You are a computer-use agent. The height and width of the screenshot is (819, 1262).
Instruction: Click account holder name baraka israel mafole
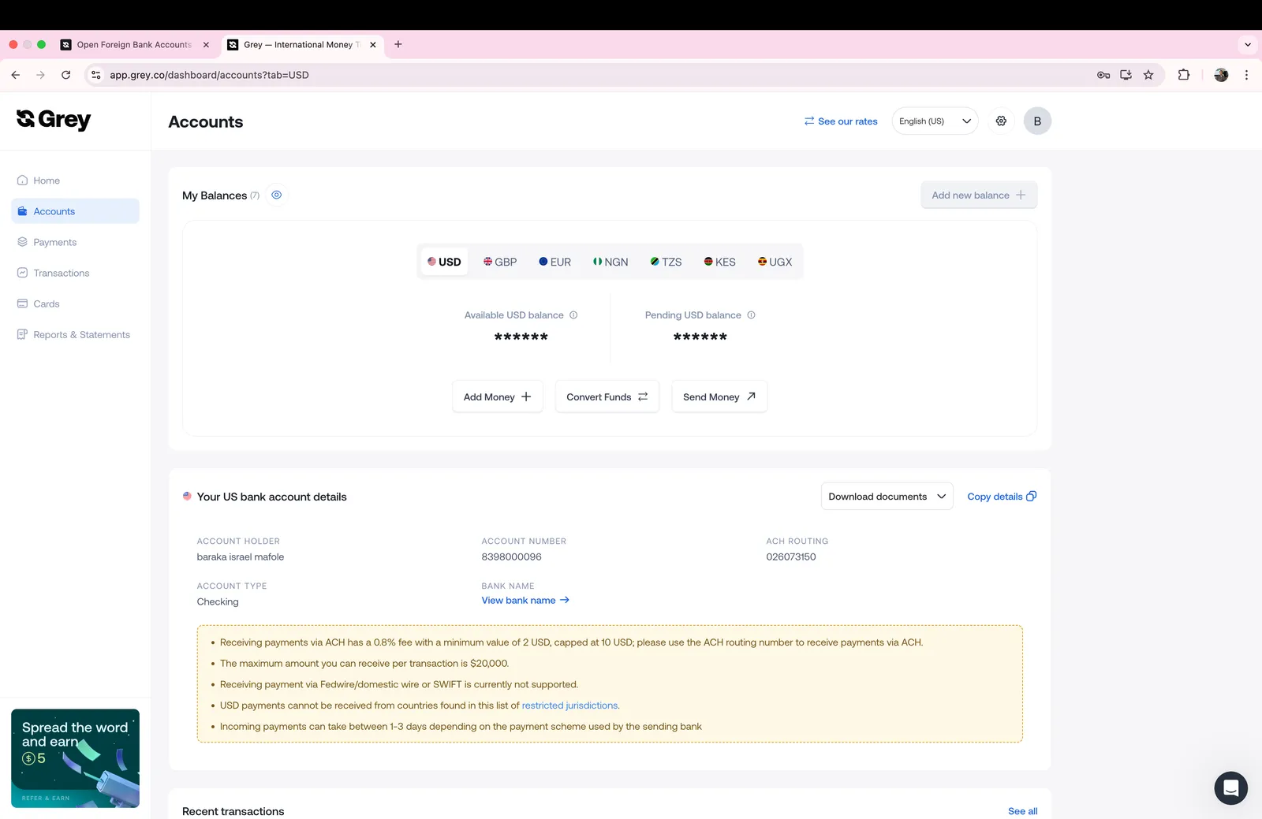coord(241,557)
